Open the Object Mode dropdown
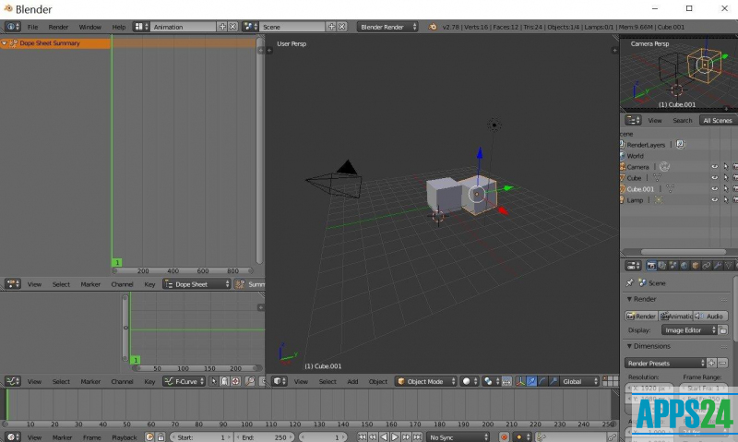Viewport: 738px width, 442px height. (426, 381)
